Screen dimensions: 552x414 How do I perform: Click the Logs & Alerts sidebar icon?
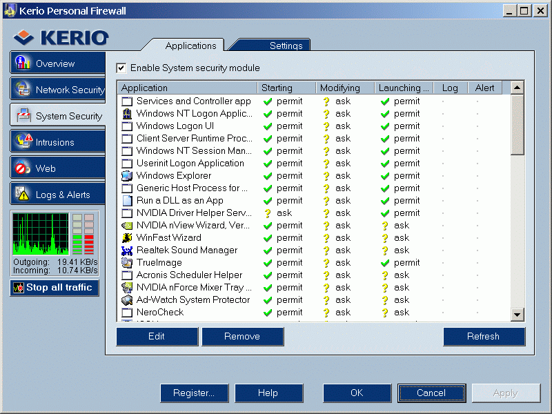(x=22, y=193)
